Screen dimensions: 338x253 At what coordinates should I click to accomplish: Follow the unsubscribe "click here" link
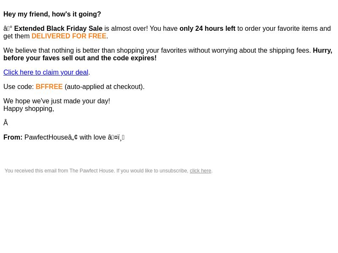tap(200, 171)
